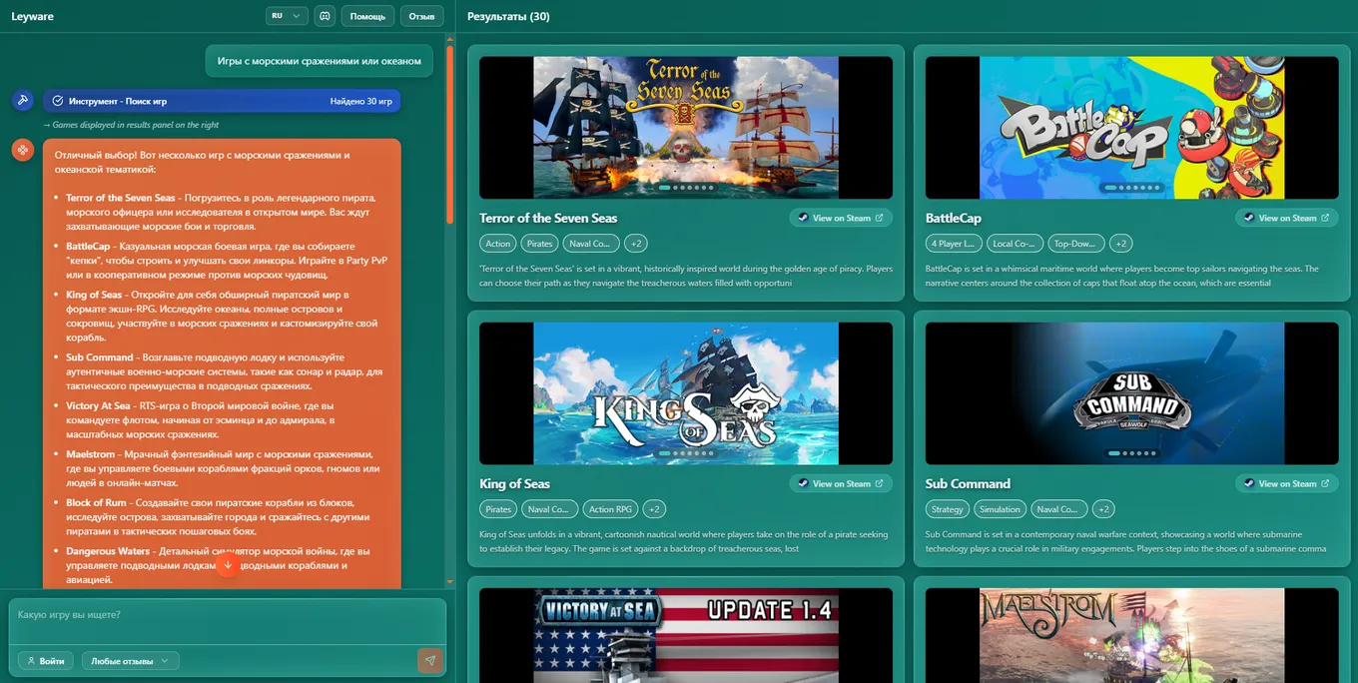The height and width of the screenshot is (683, 1358).
Task: Click the Отзыв feedback button
Action: [422, 16]
